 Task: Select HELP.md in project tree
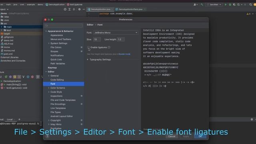pyautogui.click(x=8, y=44)
